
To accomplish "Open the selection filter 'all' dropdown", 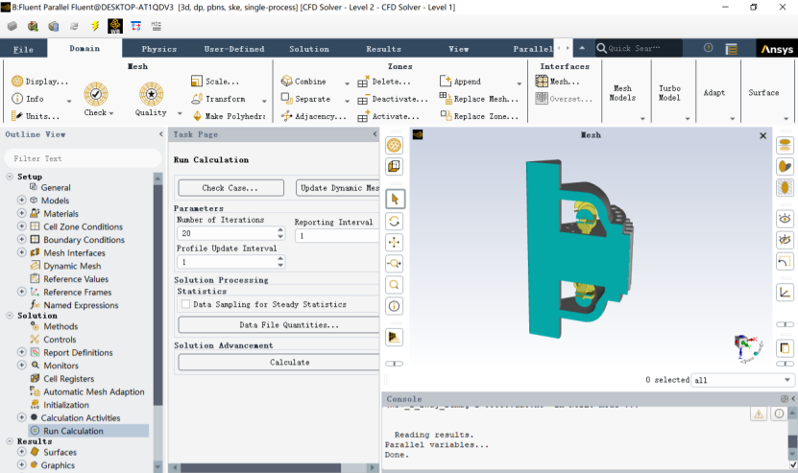I will pyautogui.click(x=742, y=380).
